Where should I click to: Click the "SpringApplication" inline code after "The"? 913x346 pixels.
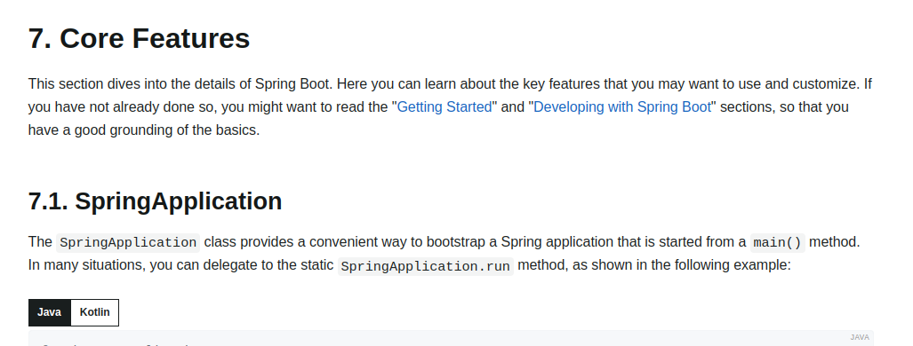128,242
